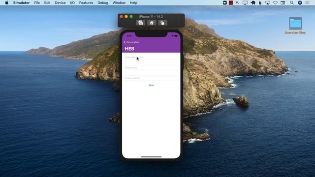
Task: Open the I/O menu
Action: 72,3
